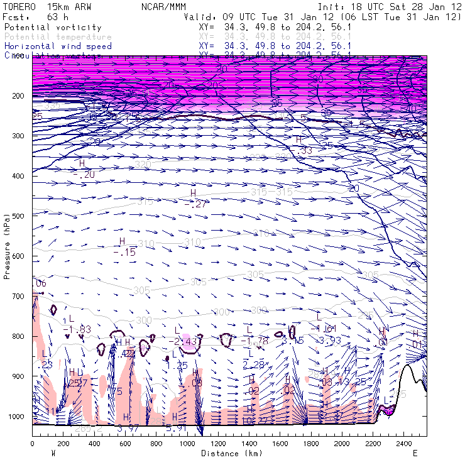This screenshot has width=465, height=465.
Task: Click the gray XY coordinates beside 'Potential temperature'
Action: point(275,36)
